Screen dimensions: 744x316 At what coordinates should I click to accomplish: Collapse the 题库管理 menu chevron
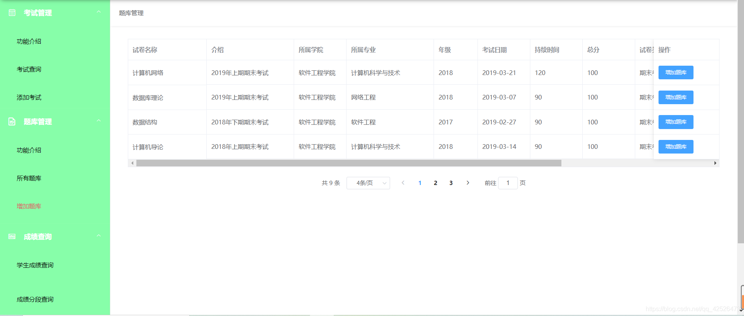[x=99, y=121]
